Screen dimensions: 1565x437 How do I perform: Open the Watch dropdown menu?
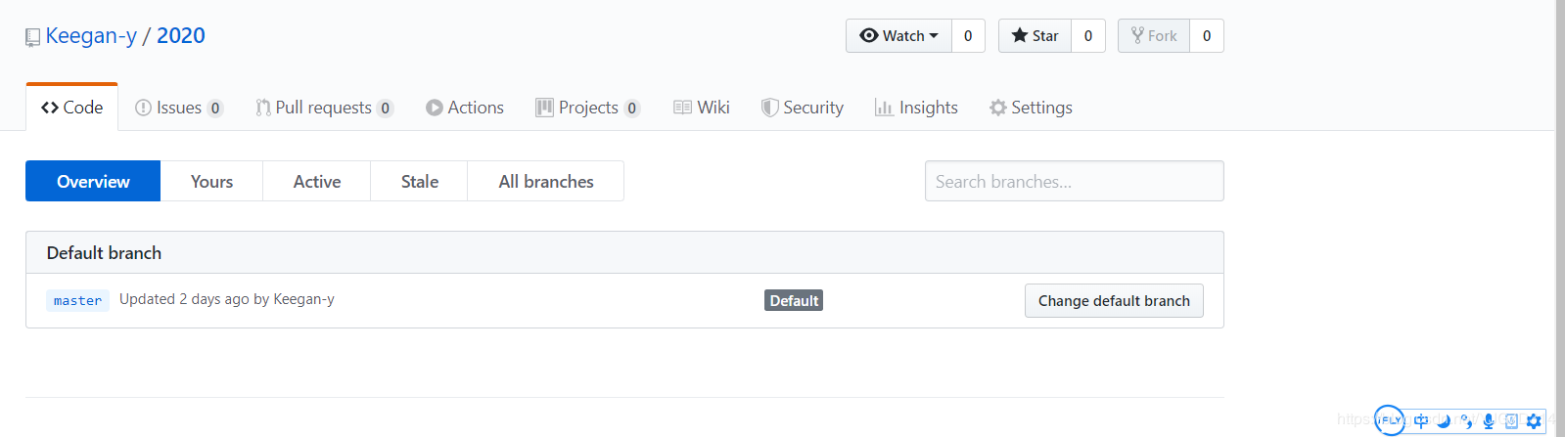click(x=898, y=36)
